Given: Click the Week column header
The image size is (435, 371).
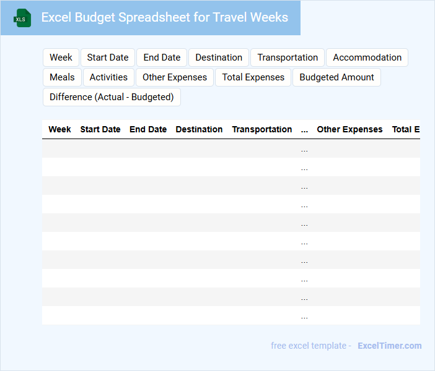Looking at the screenshot, I should coord(59,129).
